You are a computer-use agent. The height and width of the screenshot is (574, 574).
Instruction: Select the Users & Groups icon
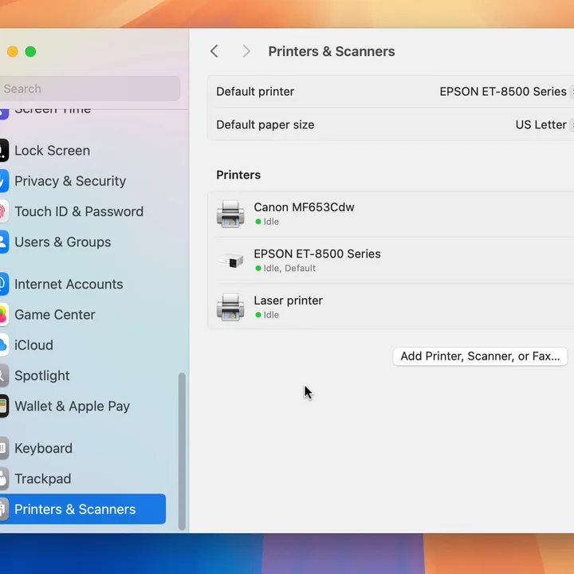coord(4,242)
